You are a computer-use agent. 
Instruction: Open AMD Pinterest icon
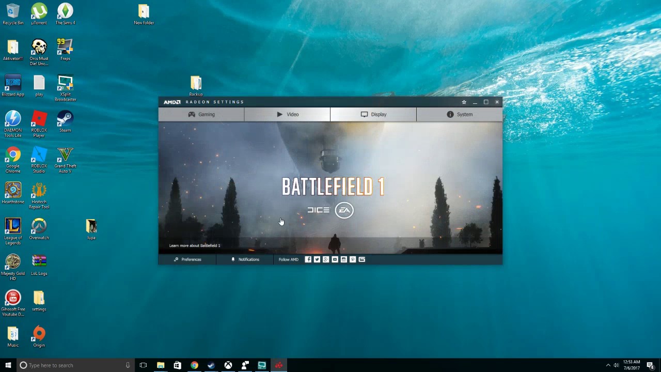tap(353, 259)
